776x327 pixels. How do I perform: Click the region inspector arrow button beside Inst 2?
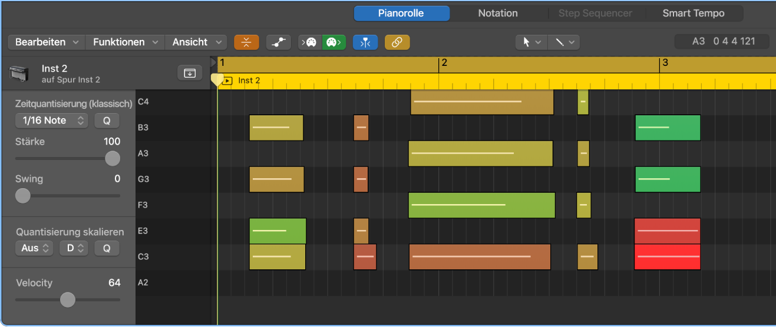point(190,73)
